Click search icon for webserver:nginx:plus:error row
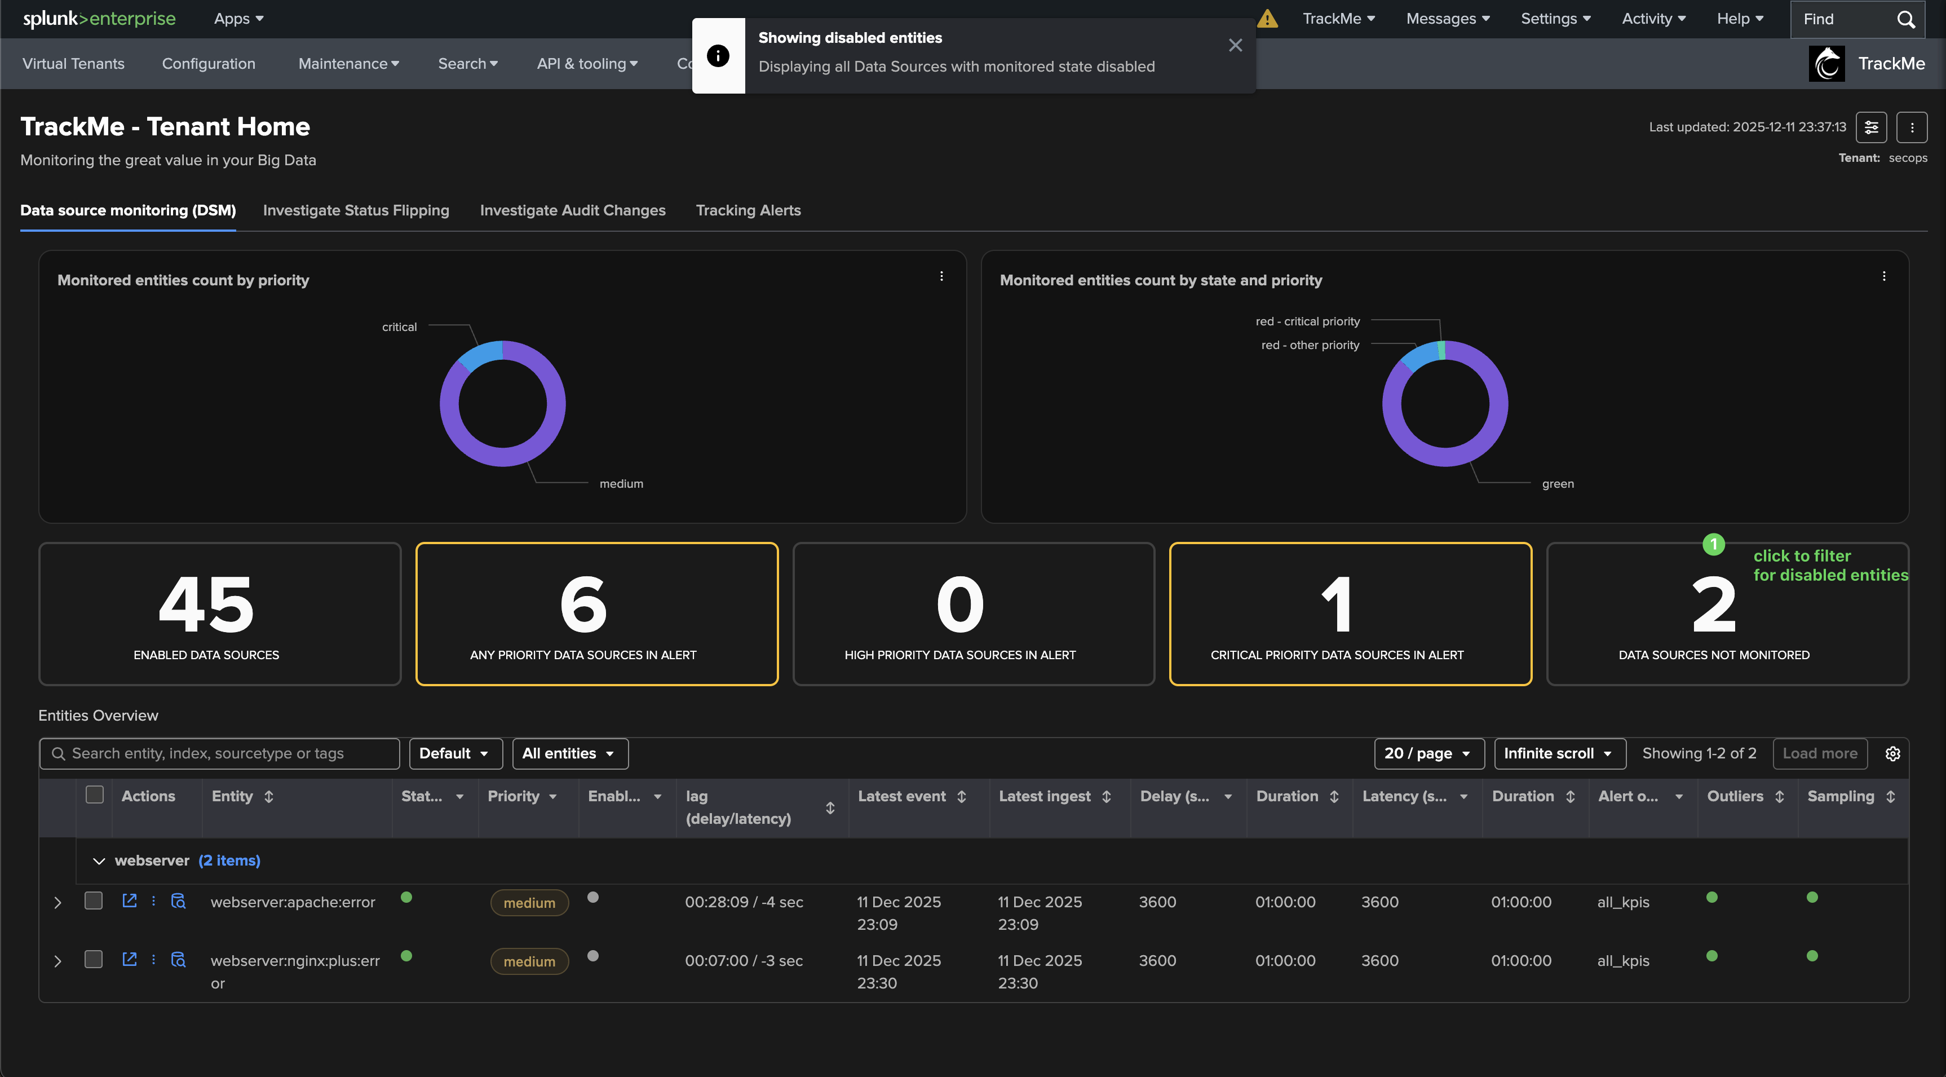Screen dimensions: 1946x1077 tap(178, 959)
